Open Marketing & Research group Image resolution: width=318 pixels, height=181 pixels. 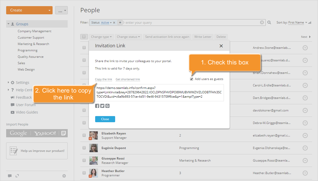pos(33,44)
